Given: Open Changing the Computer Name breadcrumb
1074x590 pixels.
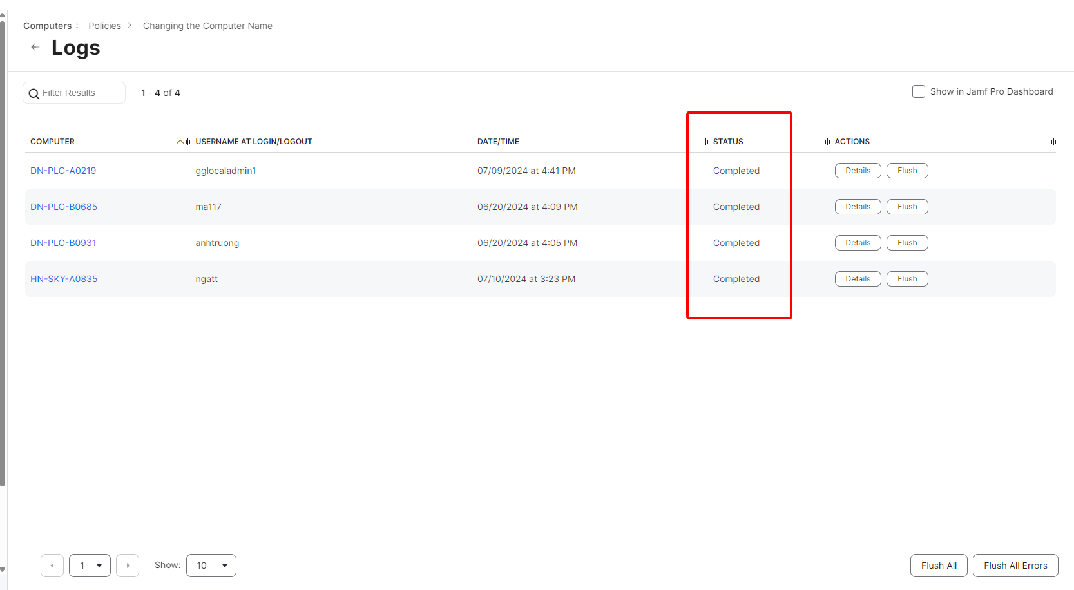Looking at the screenshot, I should pyautogui.click(x=207, y=26).
